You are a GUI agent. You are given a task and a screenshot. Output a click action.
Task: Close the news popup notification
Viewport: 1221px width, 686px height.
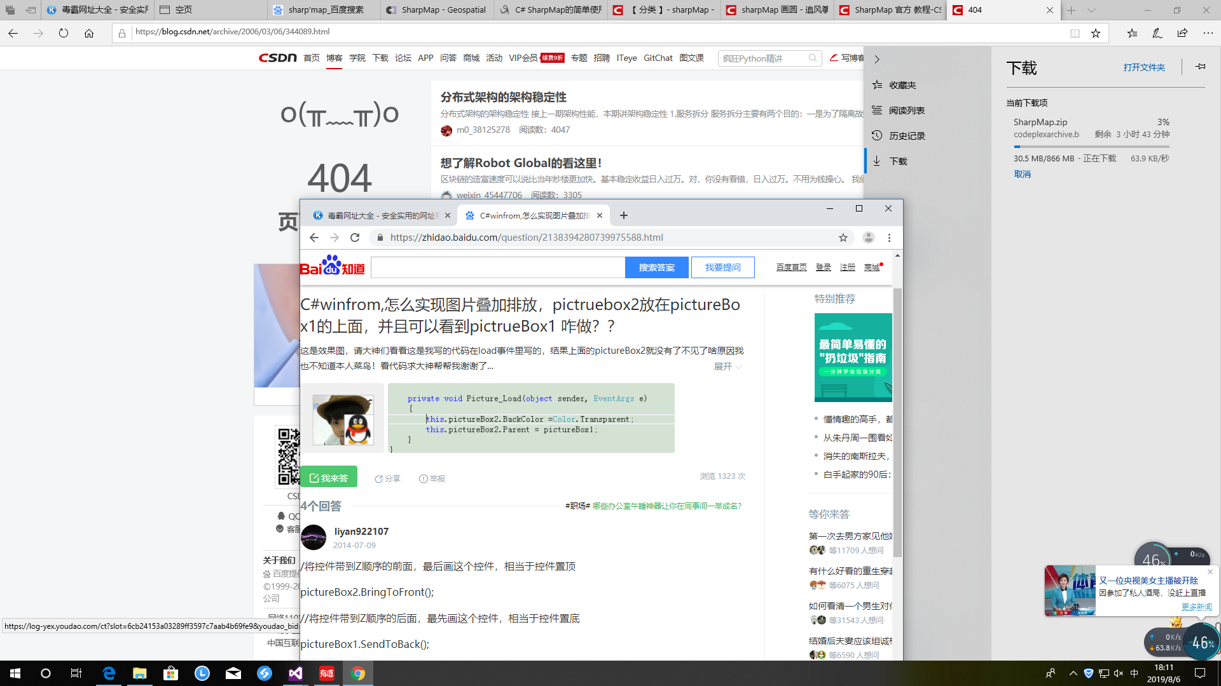click(x=1210, y=572)
